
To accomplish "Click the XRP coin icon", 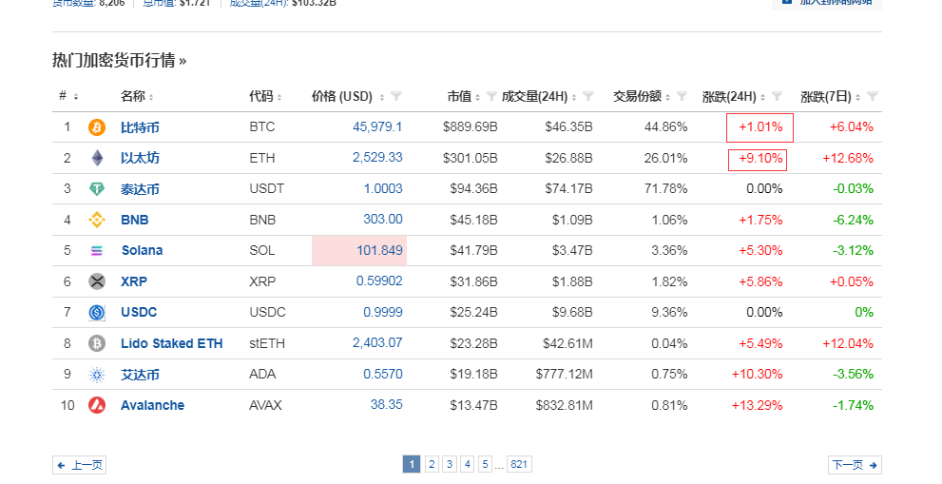I will coord(97,281).
